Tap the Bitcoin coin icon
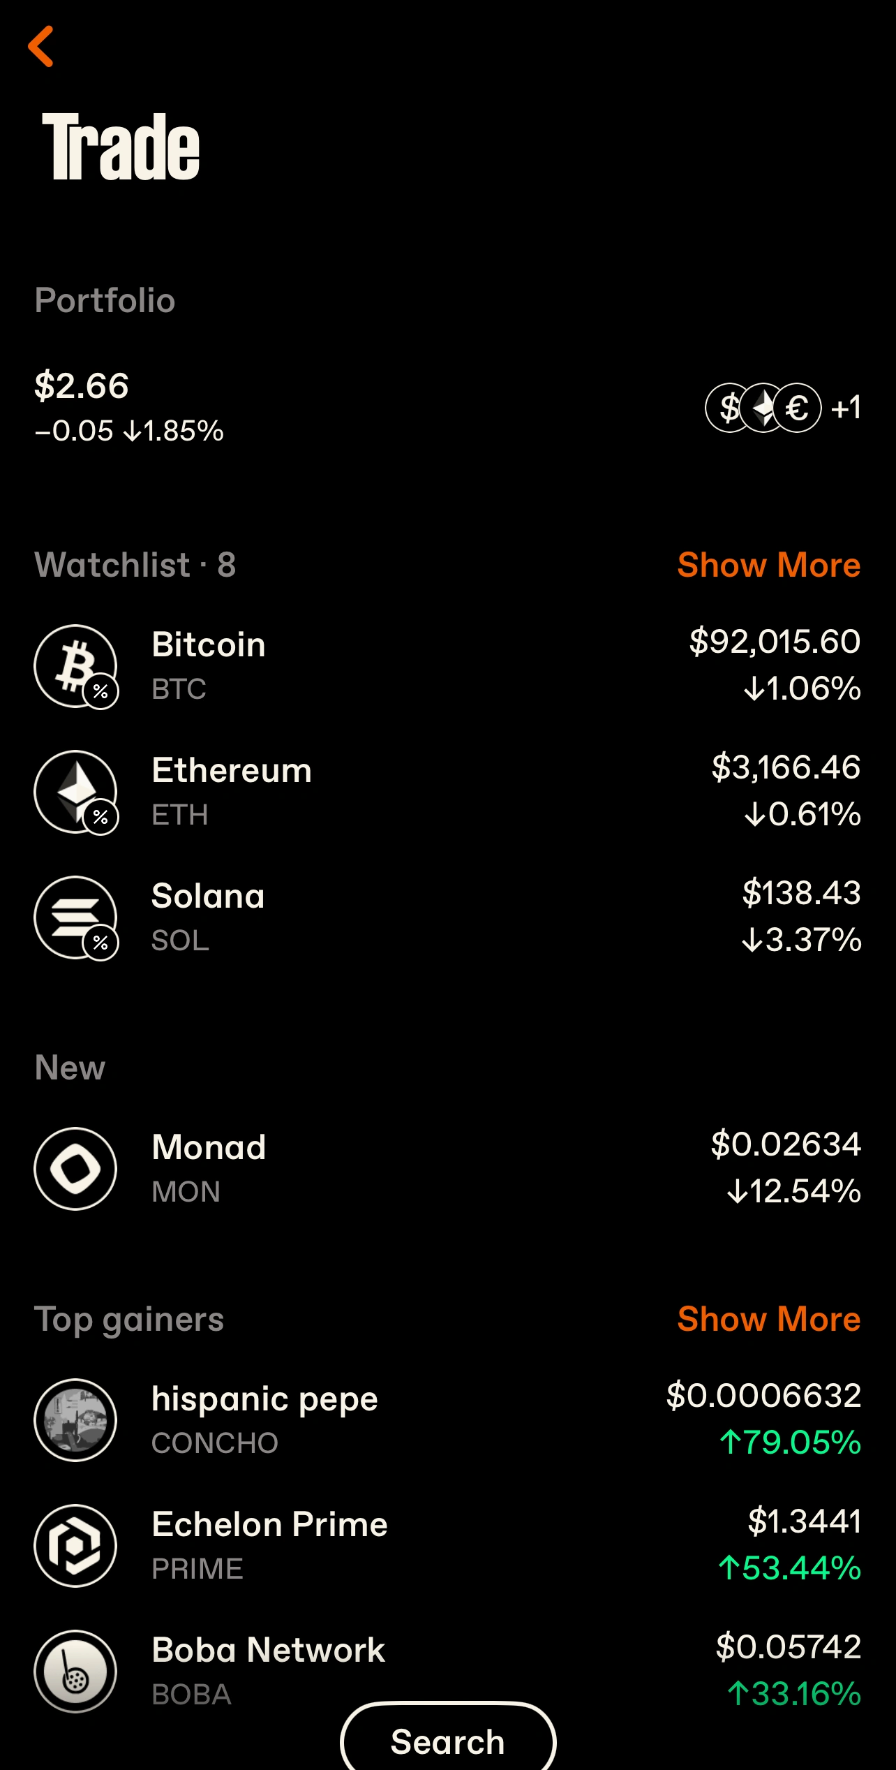Image resolution: width=896 pixels, height=1770 pixels. point(75,665)
